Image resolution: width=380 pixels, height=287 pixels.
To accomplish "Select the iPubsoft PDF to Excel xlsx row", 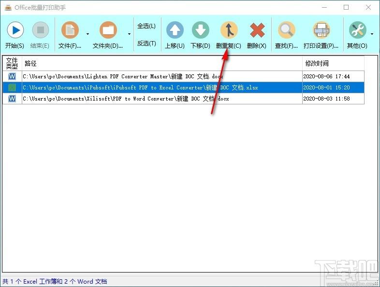I will coord(183,87).
